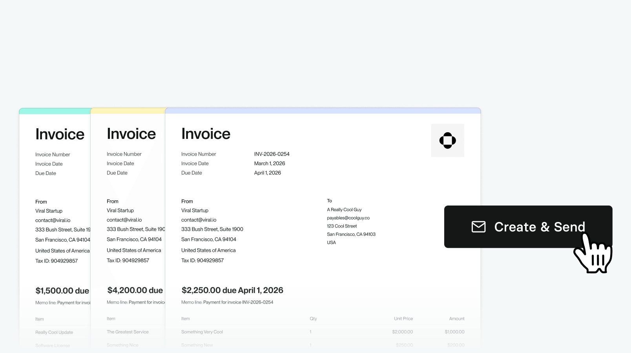This screenshot has height=353, width=631.
Task: Click the To label on the front invoice
Action: point(329,201)
